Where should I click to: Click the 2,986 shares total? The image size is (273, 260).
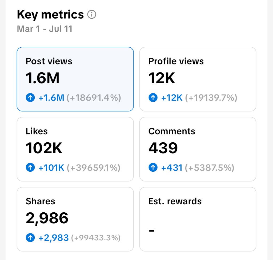click(x=47, y=218)
